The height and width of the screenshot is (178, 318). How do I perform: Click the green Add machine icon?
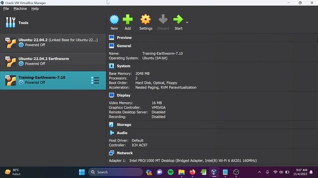coord(128,20)
